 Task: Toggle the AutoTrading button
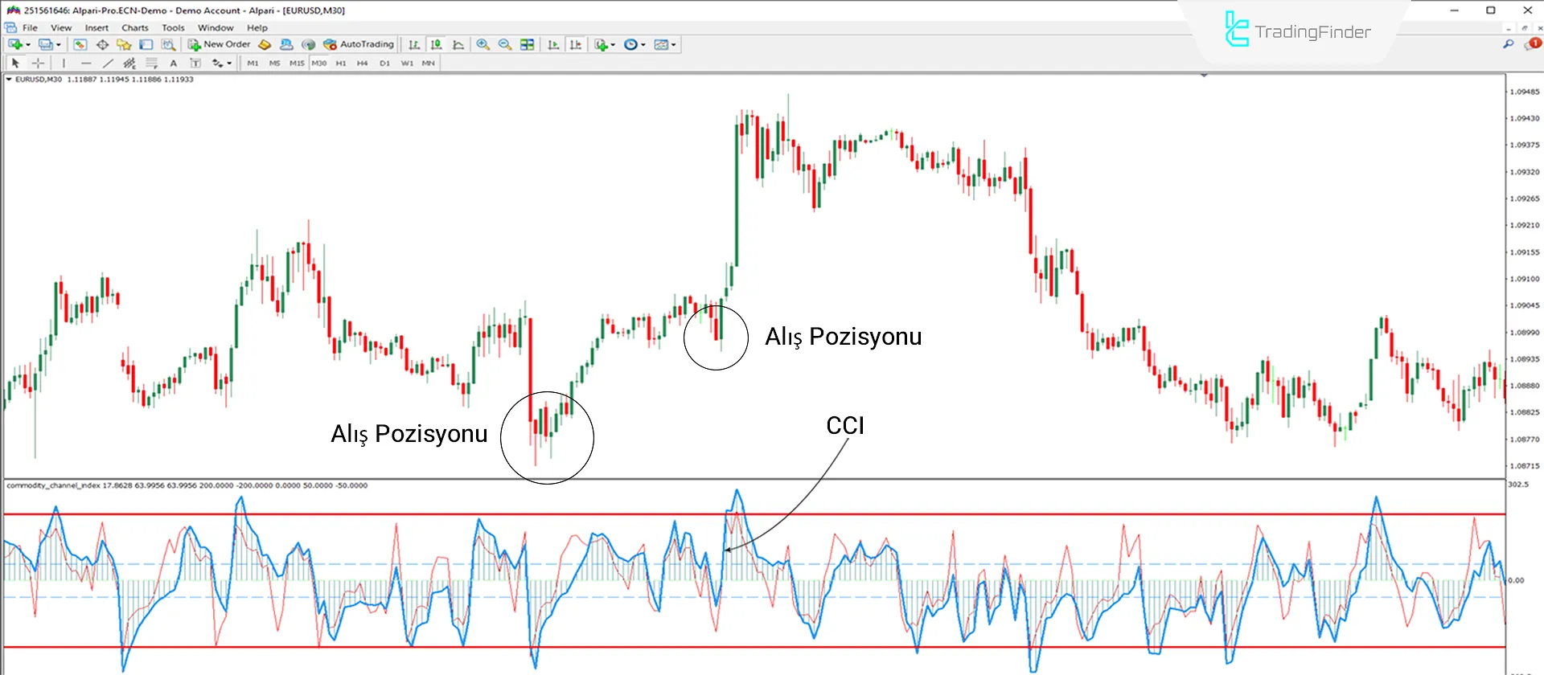click(x=359, y=45)
